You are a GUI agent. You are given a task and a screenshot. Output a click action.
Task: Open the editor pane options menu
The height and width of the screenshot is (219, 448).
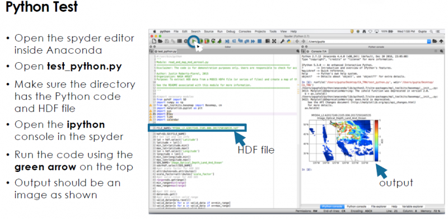point(298,51)
